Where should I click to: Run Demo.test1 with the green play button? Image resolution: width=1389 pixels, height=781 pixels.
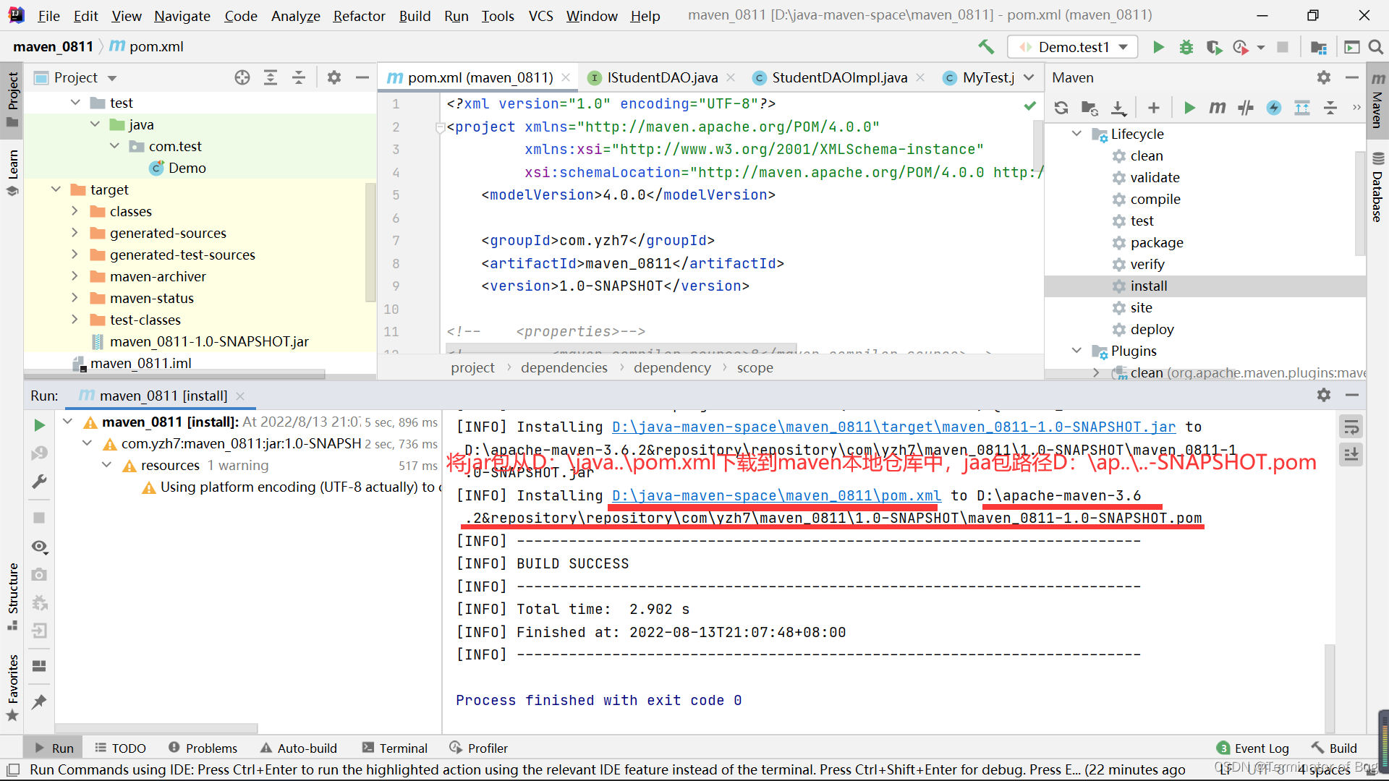pos(1158,47)
